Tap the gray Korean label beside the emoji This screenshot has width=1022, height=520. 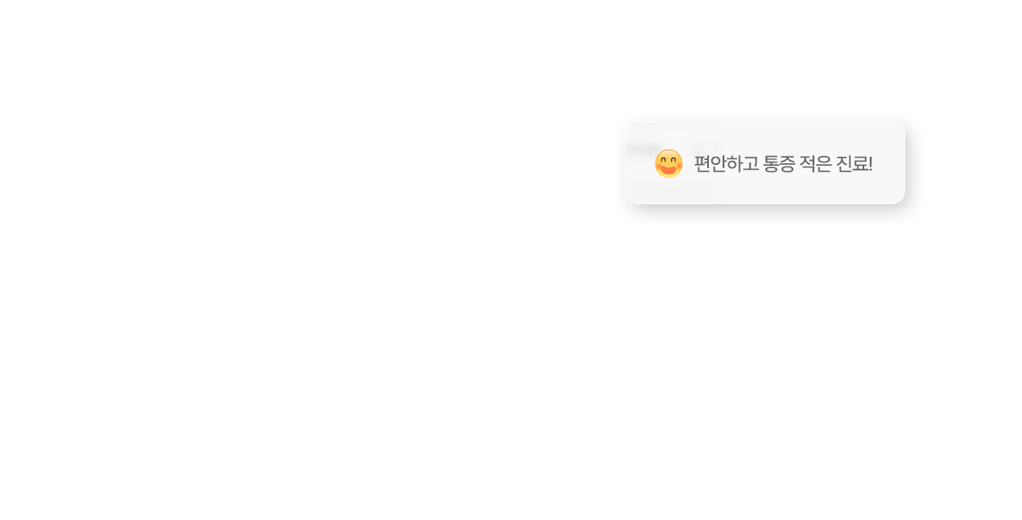click(x=783, y=164)
